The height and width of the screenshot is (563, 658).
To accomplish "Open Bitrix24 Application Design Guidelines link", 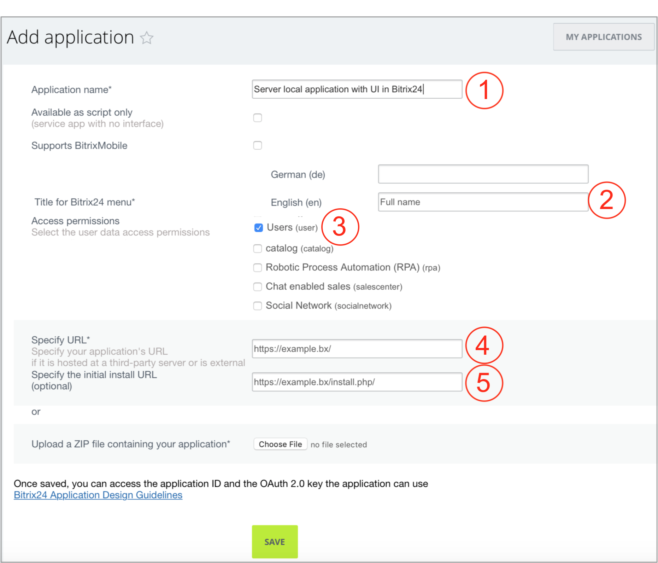I will pyautogui.click(x=98, y=495).
